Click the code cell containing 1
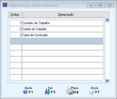117x99 pixels. 16,23
